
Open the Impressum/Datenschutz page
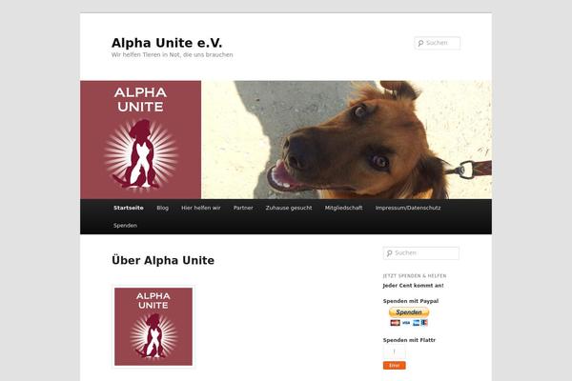tap(408, 208)
